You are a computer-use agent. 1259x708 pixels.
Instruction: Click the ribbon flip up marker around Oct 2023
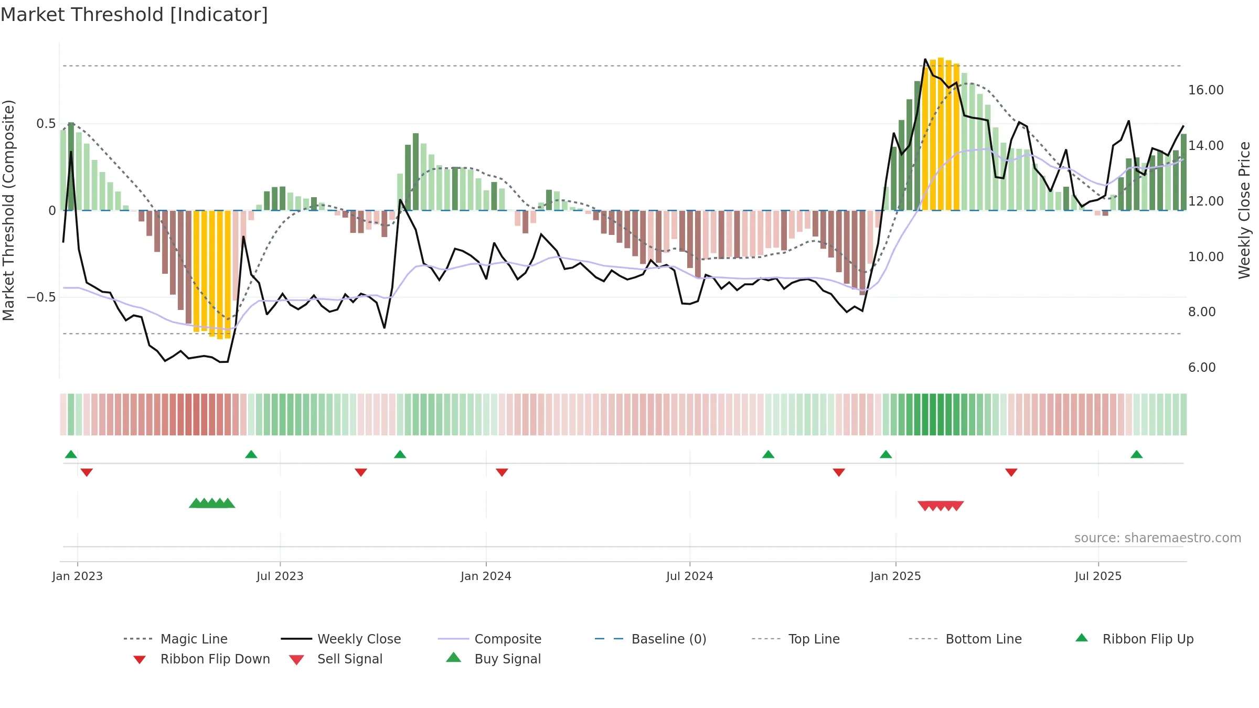(400, 454)
